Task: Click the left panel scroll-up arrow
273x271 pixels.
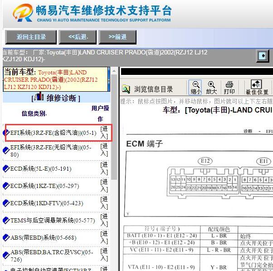Action: click(x=114, y=71)
